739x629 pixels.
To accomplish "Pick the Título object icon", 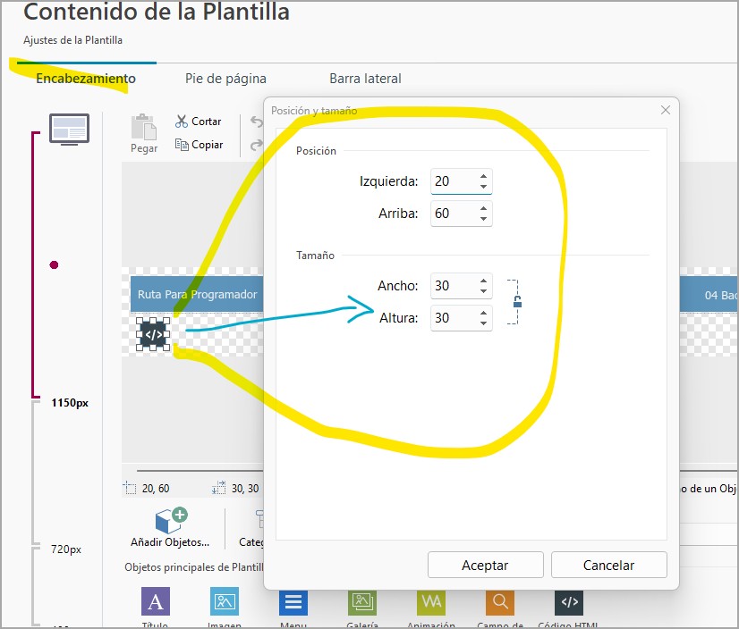I will tap(155, 601).
